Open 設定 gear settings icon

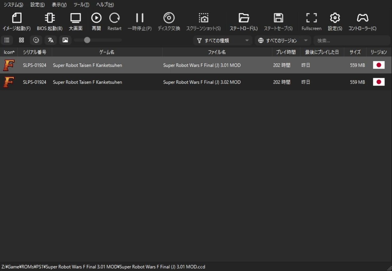tap(335, 18)
